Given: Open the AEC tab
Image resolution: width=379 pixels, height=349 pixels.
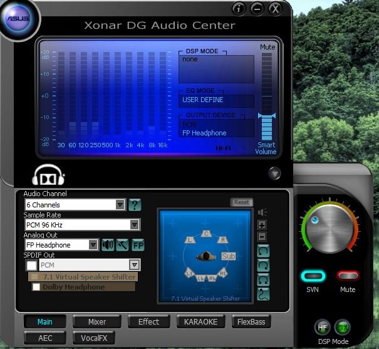Looking at the screenshot, I should coord(45,338).
